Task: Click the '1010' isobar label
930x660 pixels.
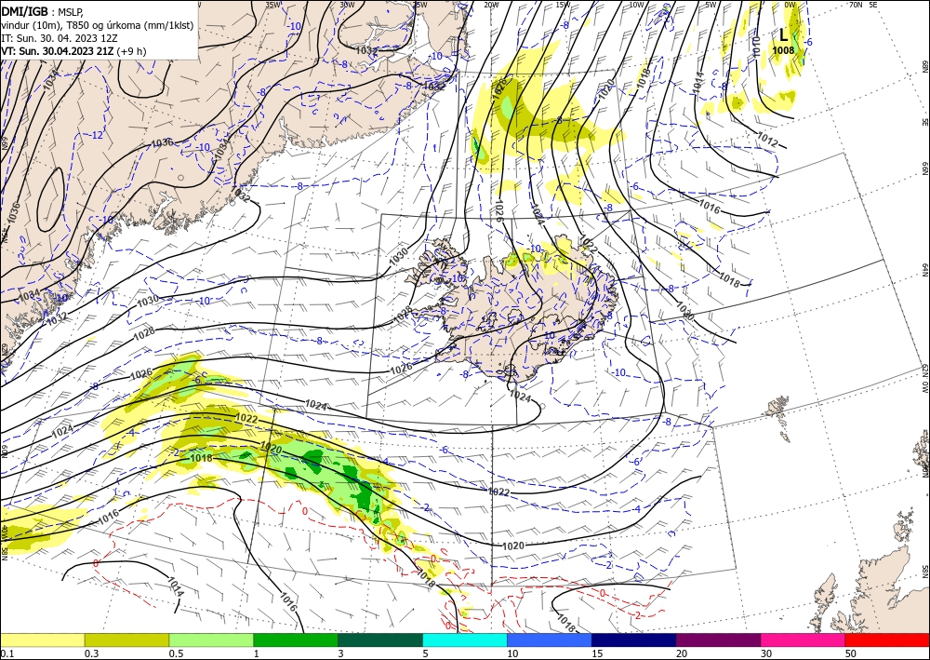Action: point(756,47)
